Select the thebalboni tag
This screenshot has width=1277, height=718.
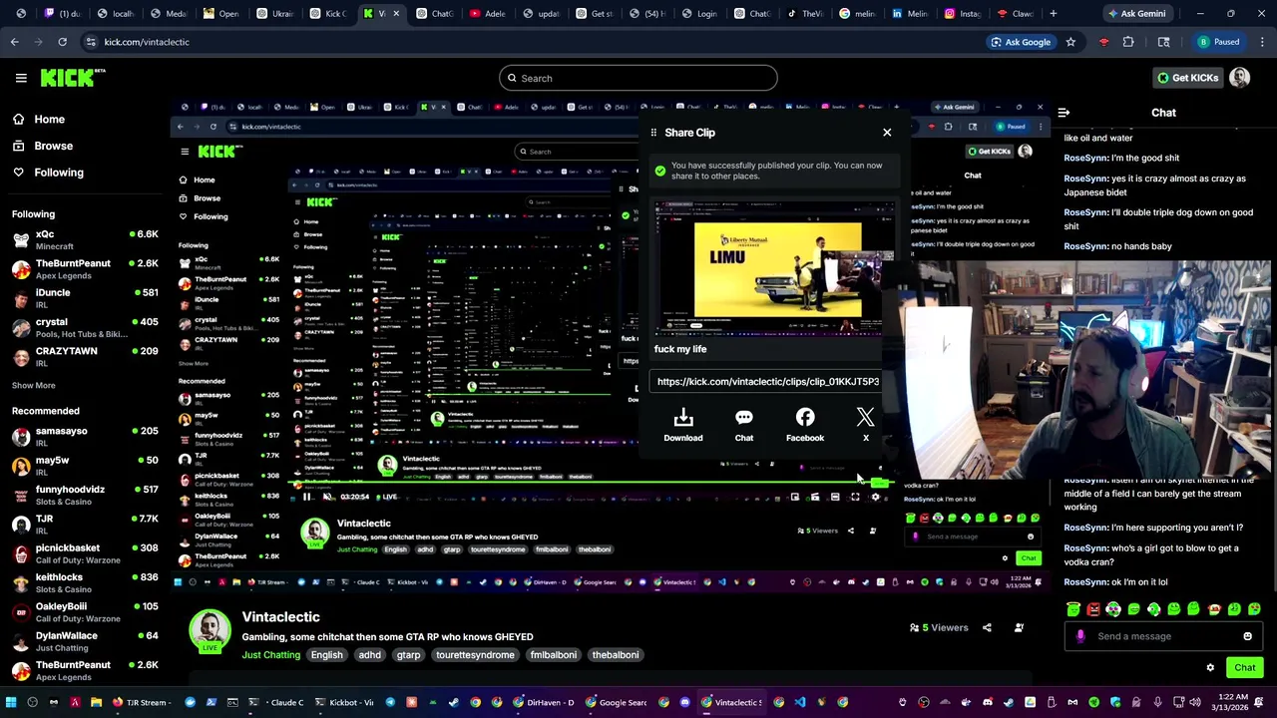(616, 655)
